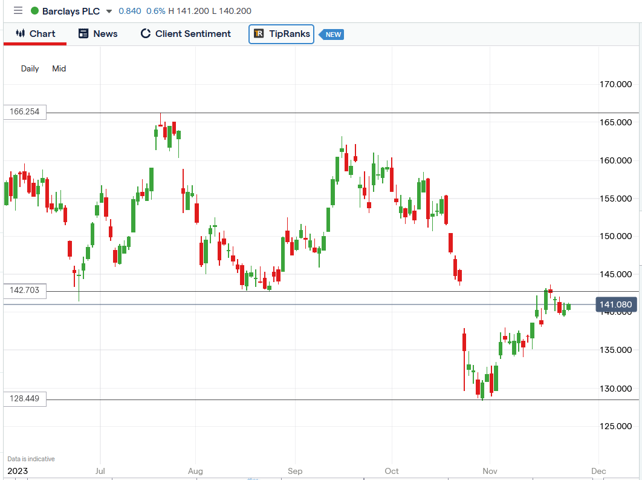This screenshot has height=480, width=642.
Task: Click the 130.000 price axis label
Action: (616, 389)
